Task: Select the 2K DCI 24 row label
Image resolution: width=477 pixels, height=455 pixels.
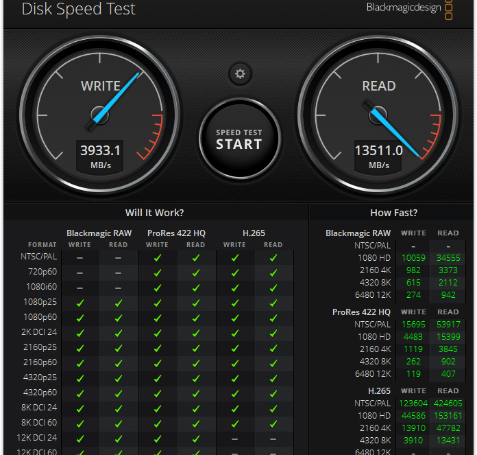Action: pos(39,332)
